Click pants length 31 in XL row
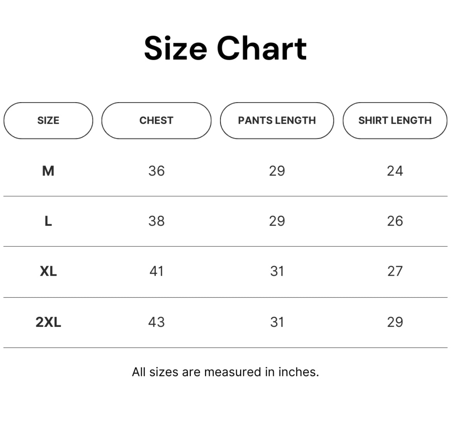The image size is (451, 448). (x=277, y=271)
